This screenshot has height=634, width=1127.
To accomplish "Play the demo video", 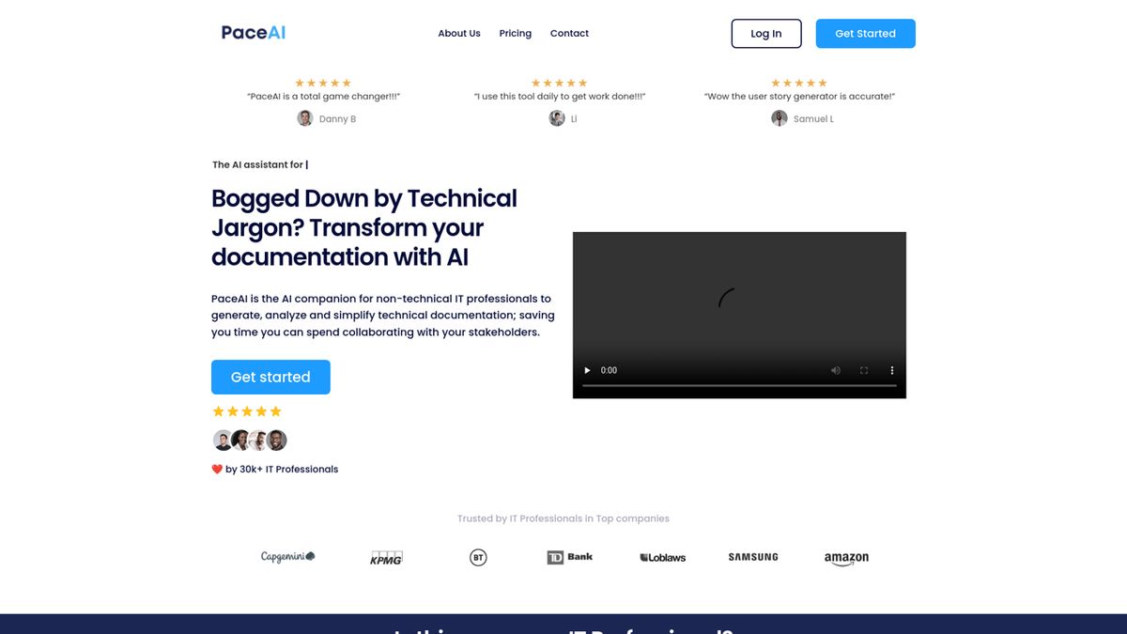I will click(589, 370).
